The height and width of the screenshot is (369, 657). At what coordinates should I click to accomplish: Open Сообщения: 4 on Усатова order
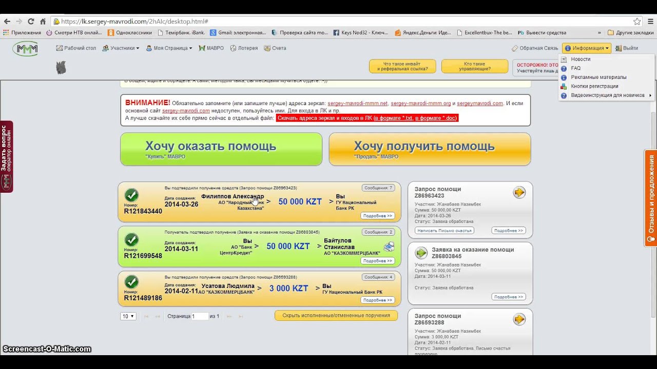378,277
